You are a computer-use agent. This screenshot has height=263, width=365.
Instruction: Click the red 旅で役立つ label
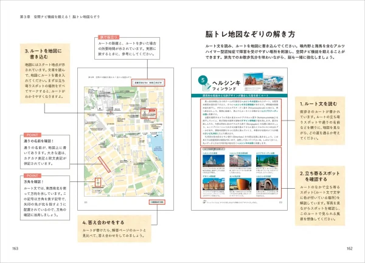[x=109, y=37]
